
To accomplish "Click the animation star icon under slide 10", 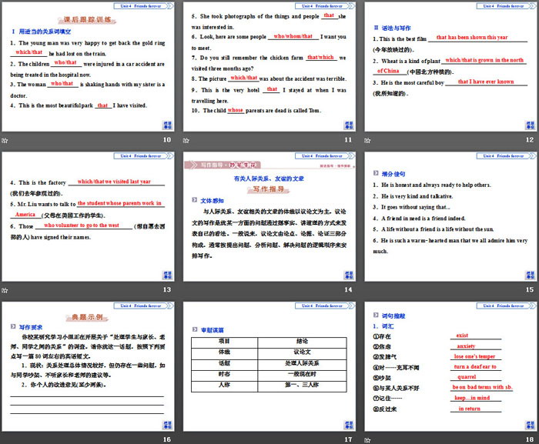I will [x=5, y=140].
